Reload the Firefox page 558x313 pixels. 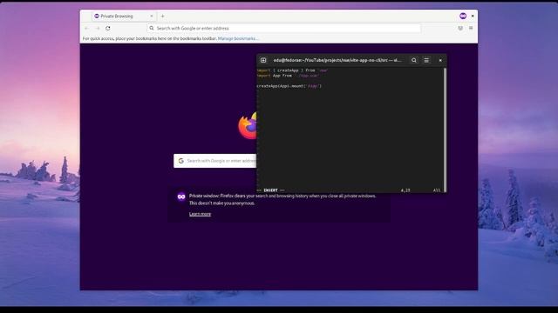[x=108, y=28]
